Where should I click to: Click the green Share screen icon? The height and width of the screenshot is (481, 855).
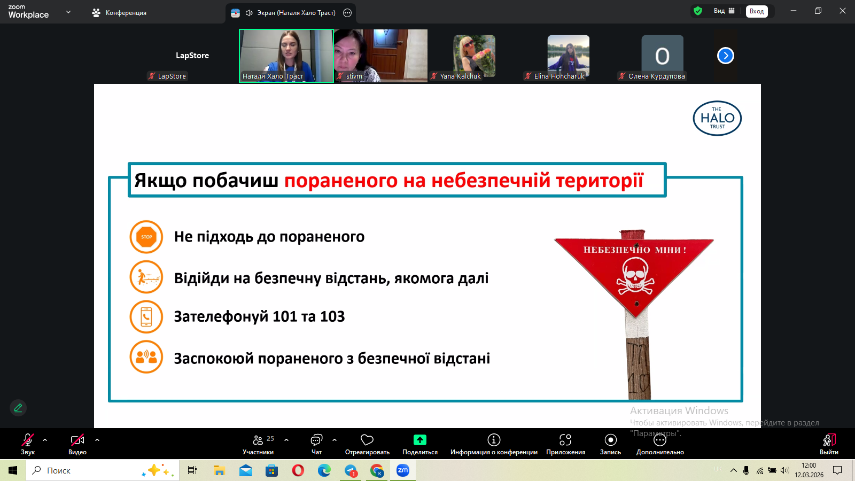tap(420, 440)
